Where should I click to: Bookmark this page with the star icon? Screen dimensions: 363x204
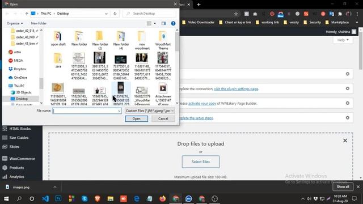point(236,14)
